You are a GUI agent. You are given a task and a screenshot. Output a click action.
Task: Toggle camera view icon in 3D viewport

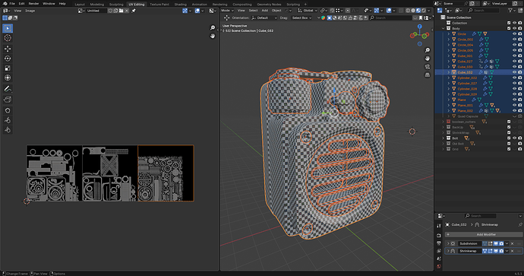point(428,67)
